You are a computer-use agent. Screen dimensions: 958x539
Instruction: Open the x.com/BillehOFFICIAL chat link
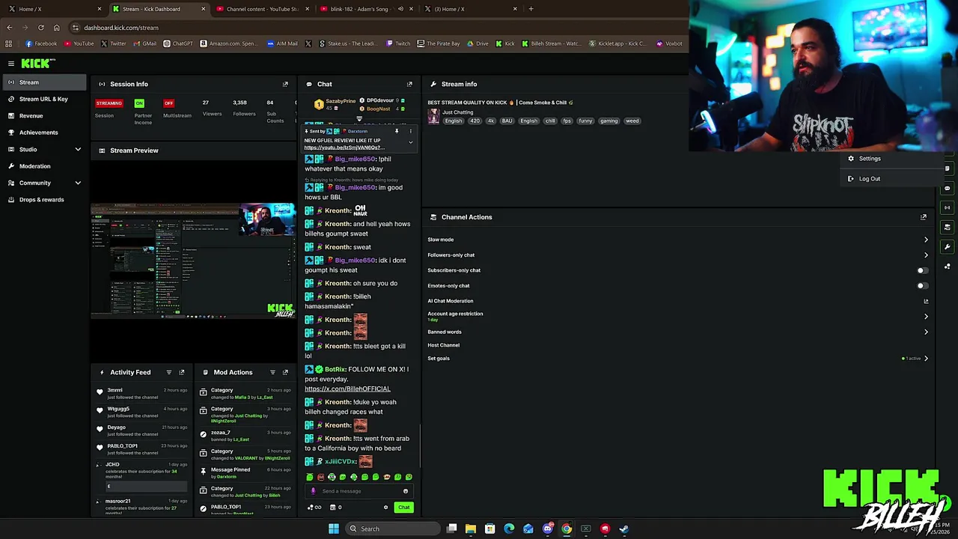pyautogui.click(x=347, y=389)
